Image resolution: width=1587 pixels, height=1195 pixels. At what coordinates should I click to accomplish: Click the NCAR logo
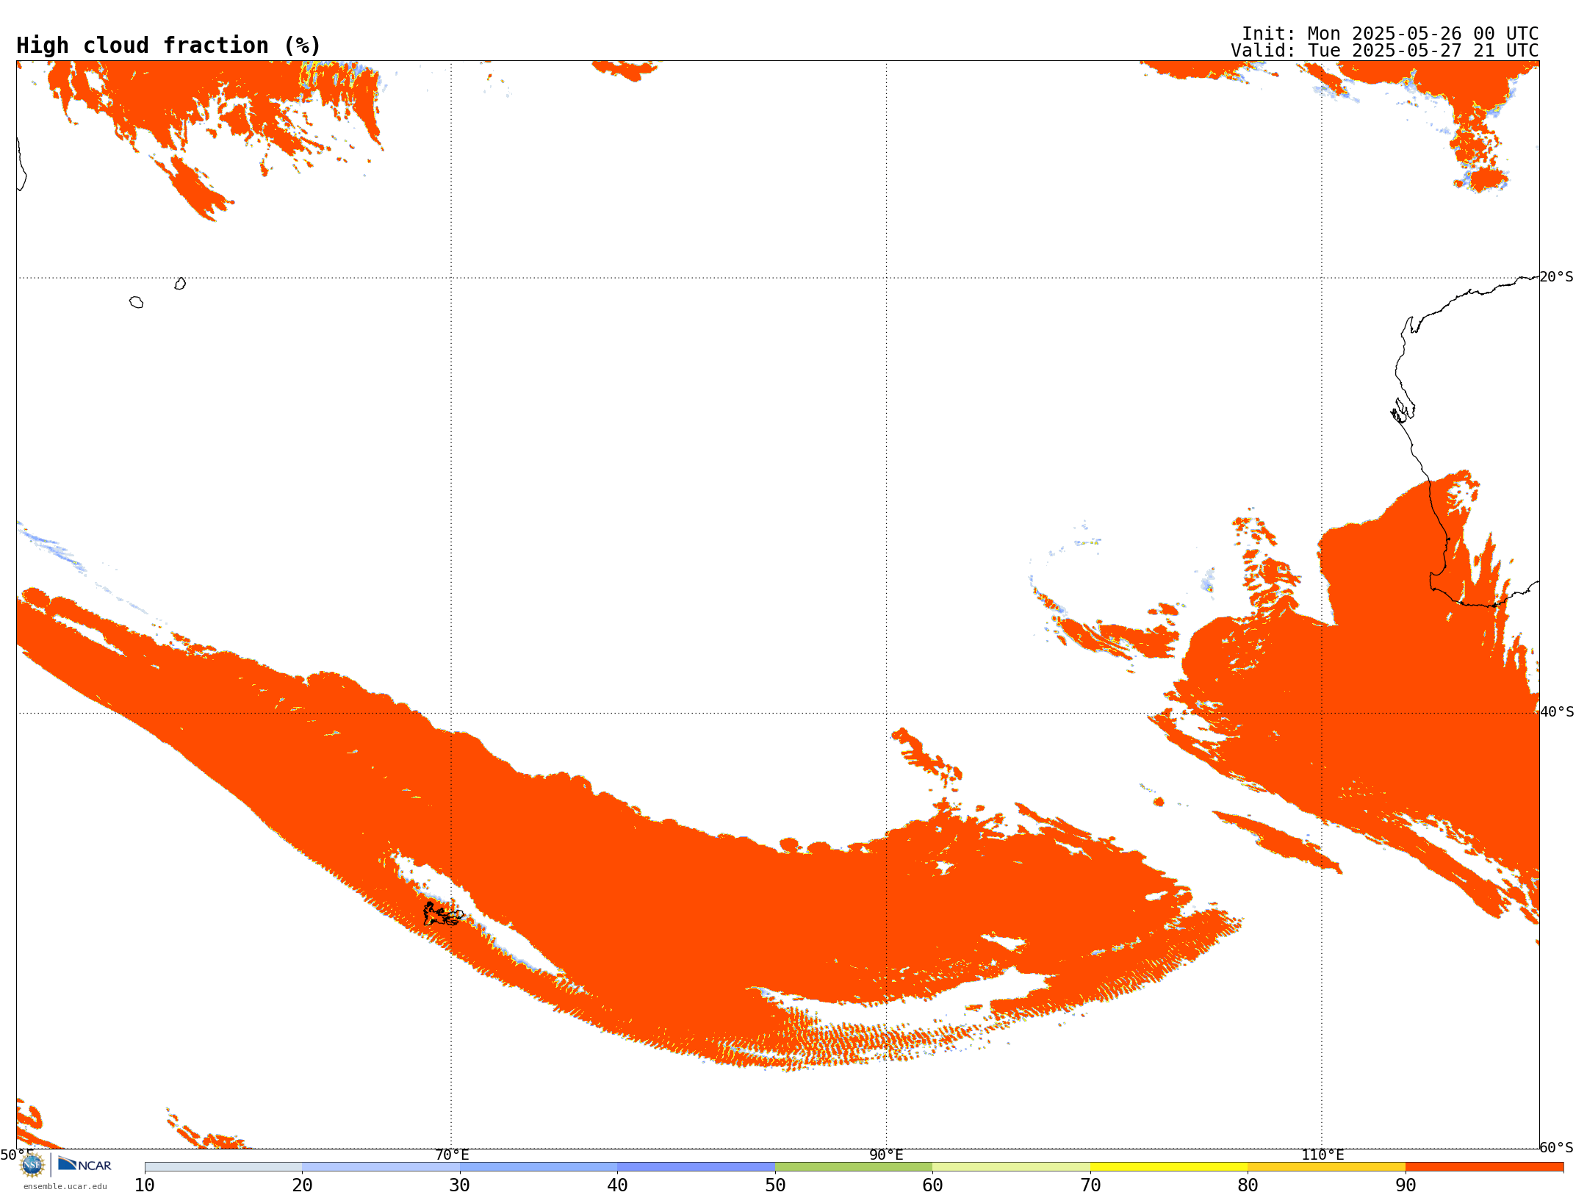[x=84, y=1164]
